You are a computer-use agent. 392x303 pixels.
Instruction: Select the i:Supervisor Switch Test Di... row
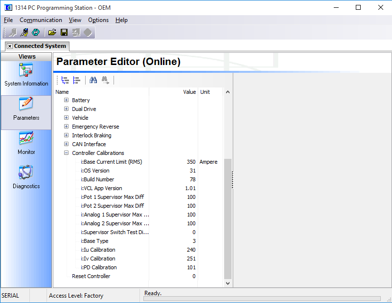coord(115,232)
